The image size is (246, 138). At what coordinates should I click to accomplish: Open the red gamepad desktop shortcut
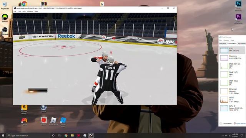tap(24, 122)
